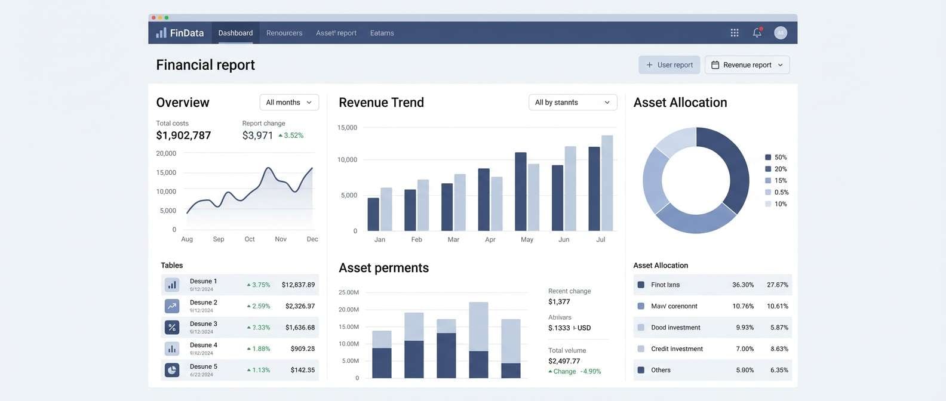Click the dark May bar in Revenue Trend
Image resolution: width=946 pixels, height=401 pixels.
tap(521, 192)
